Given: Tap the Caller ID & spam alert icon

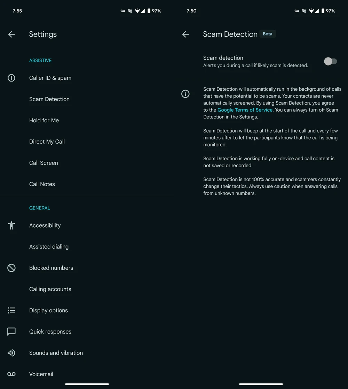Looking at the screenshot, I should [x=11, y=78].
